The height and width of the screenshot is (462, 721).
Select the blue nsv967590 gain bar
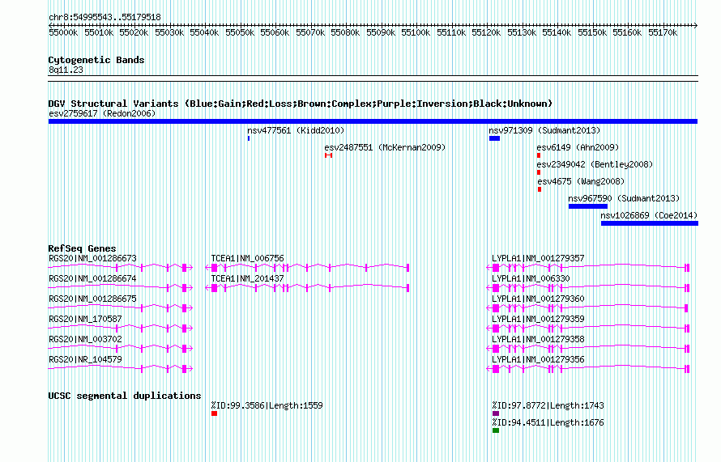point(588,206)
